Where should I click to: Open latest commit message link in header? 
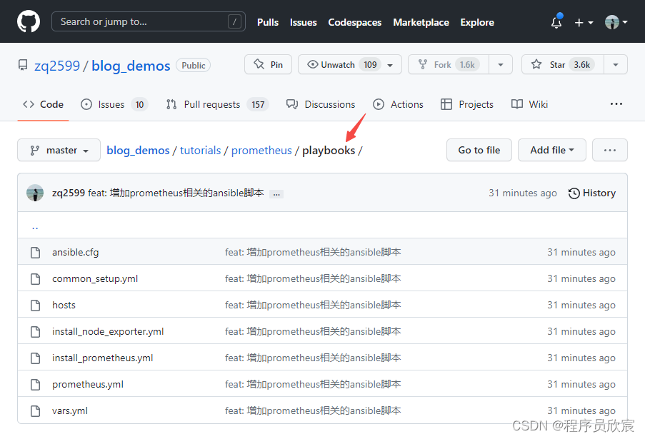(176, 193)
